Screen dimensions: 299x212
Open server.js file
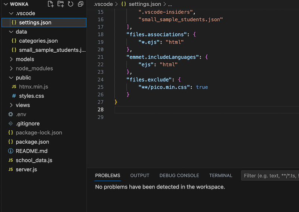point(44,169)
